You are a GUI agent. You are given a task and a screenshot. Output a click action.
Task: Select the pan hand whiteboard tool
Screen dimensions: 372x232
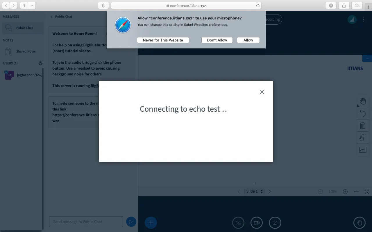click(x=363, y=101)
